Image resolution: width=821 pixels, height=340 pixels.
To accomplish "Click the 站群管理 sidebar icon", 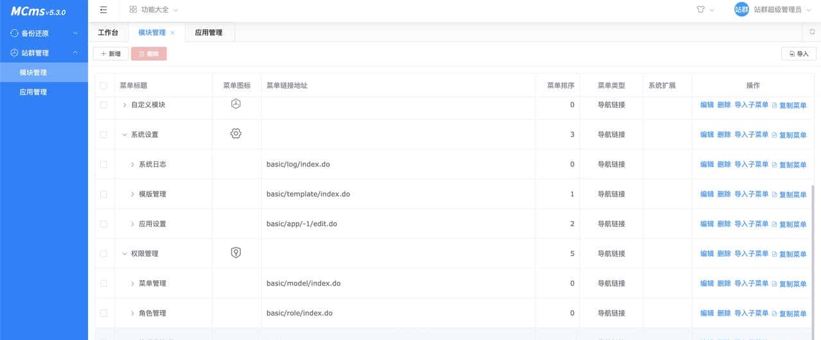I will tap(15, 53).
